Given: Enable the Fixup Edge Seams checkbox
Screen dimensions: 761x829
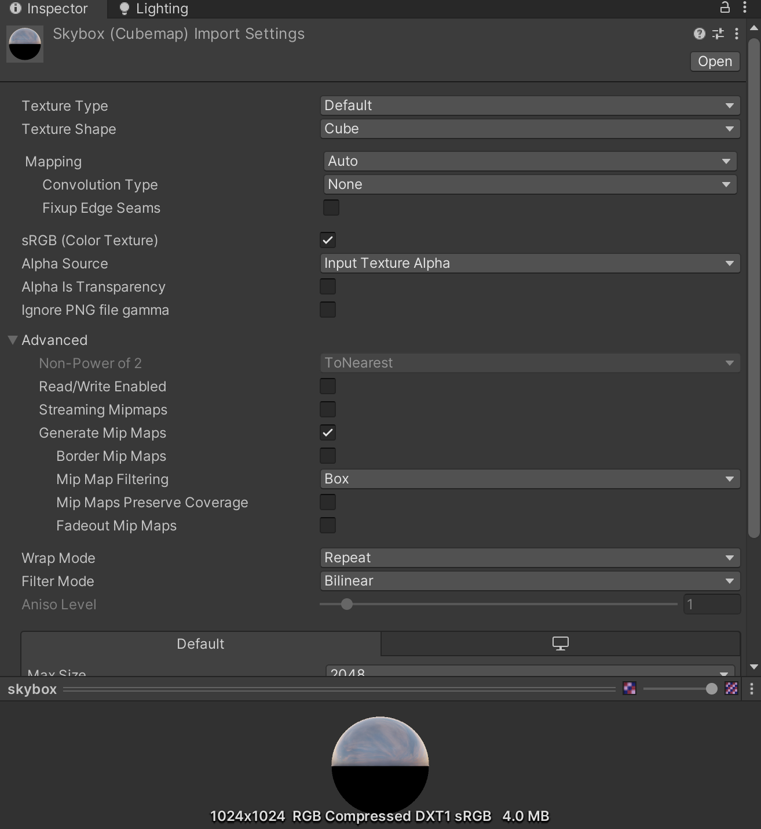Looking at the screenshot, I should pyautogui.click(x=331, y=208).
